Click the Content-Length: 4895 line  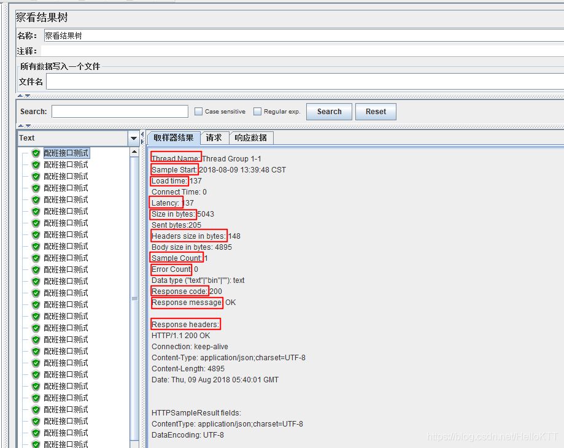(x=188, y=369)
